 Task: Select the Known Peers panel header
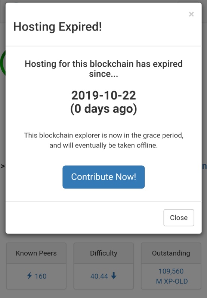[36, 253]
